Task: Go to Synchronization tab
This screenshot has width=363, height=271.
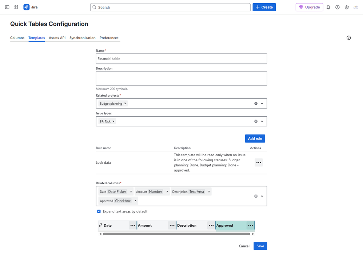Action: tap(83, 38)
